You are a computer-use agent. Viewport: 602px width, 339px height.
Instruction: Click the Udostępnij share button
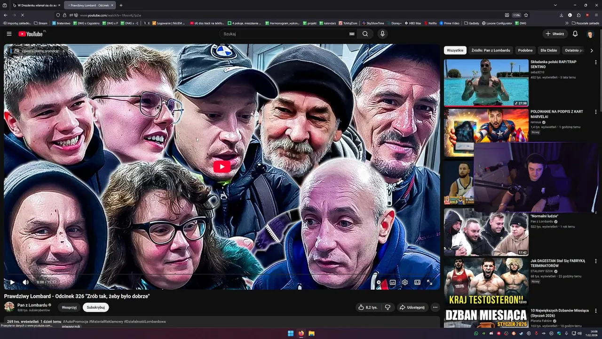coord(412,307)
